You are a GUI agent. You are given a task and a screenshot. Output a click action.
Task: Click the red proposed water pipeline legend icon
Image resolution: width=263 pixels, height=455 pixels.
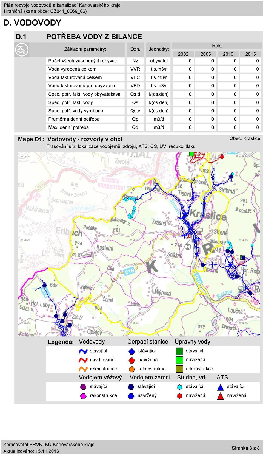(83, 360)
